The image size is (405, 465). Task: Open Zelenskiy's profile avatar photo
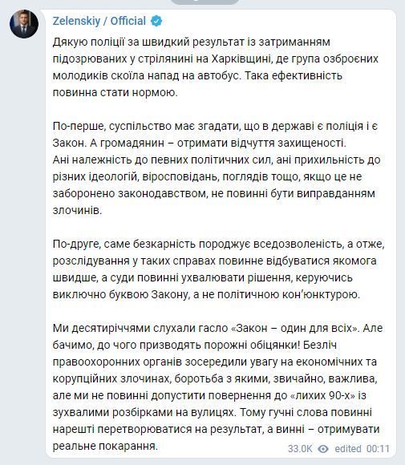point(24,24)
